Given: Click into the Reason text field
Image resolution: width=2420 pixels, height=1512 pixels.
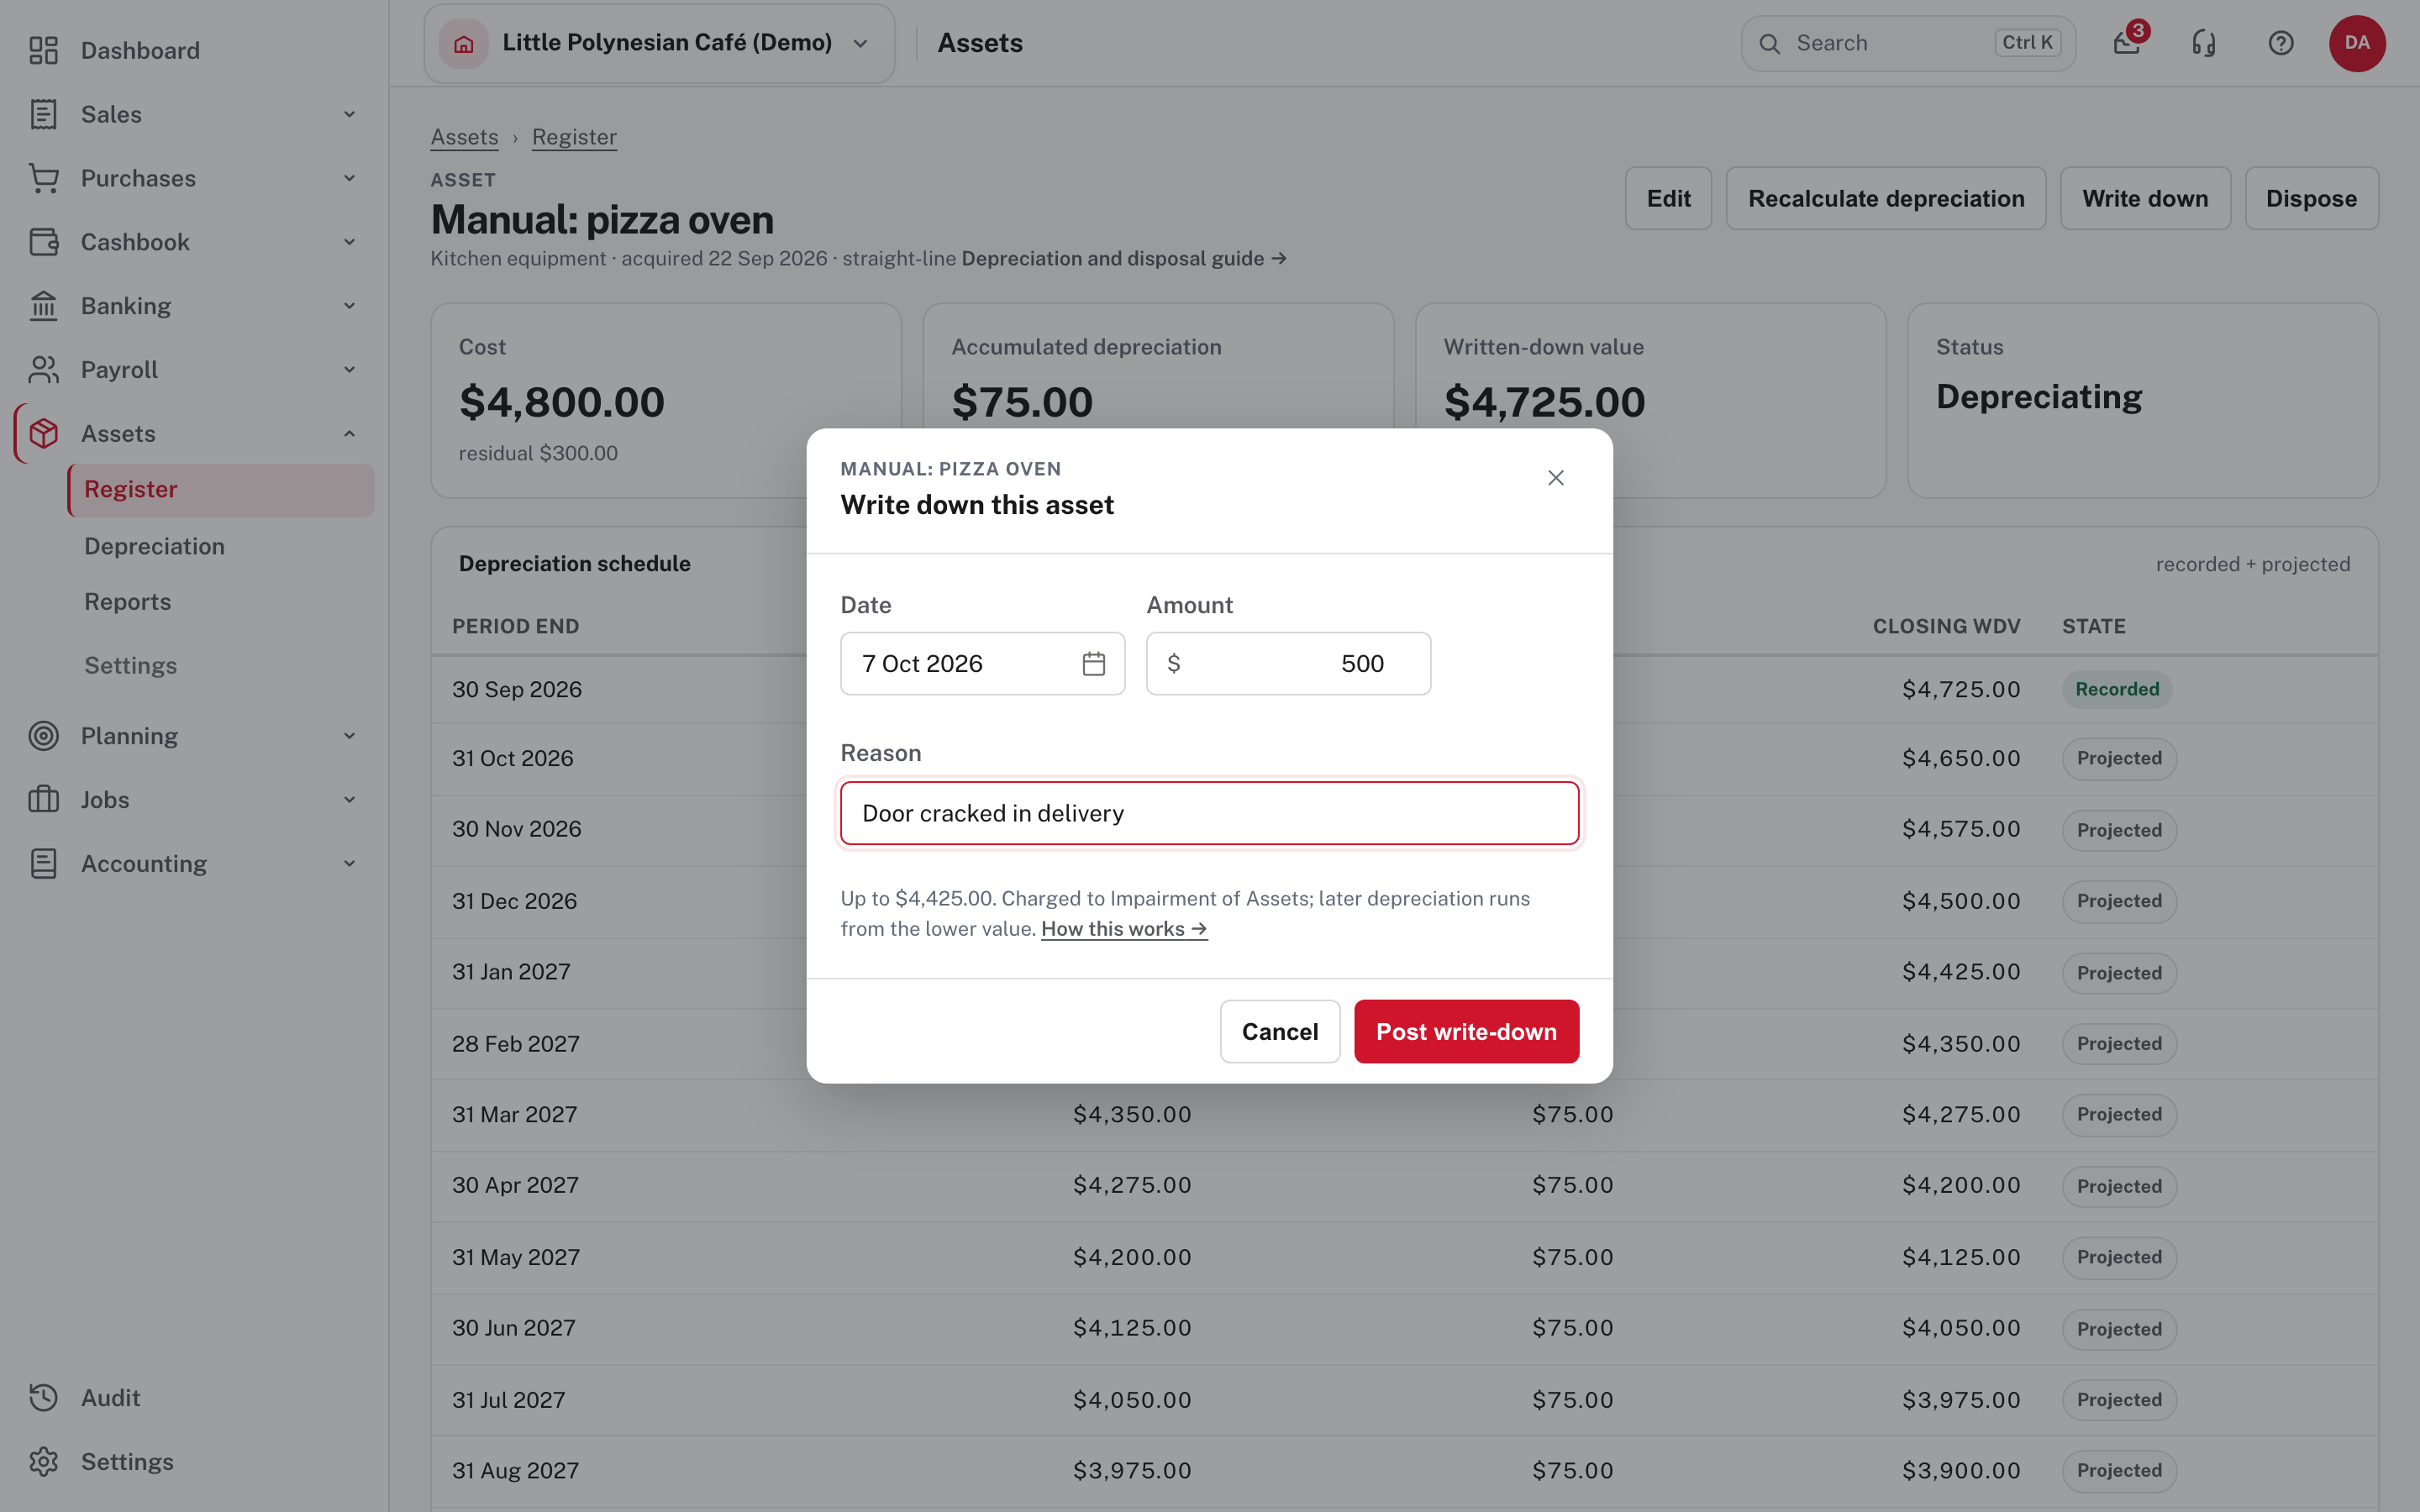Looking at the screenshot, I should pos(1209,813).
